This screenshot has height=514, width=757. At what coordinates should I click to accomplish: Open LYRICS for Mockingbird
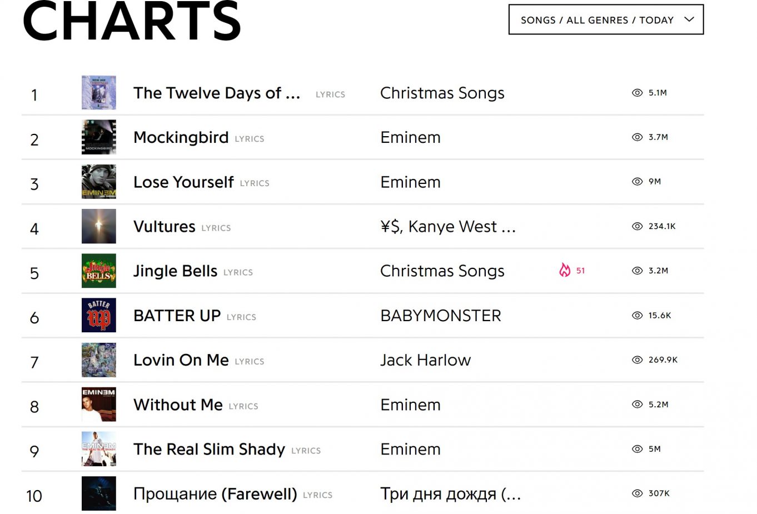[249, 139]
